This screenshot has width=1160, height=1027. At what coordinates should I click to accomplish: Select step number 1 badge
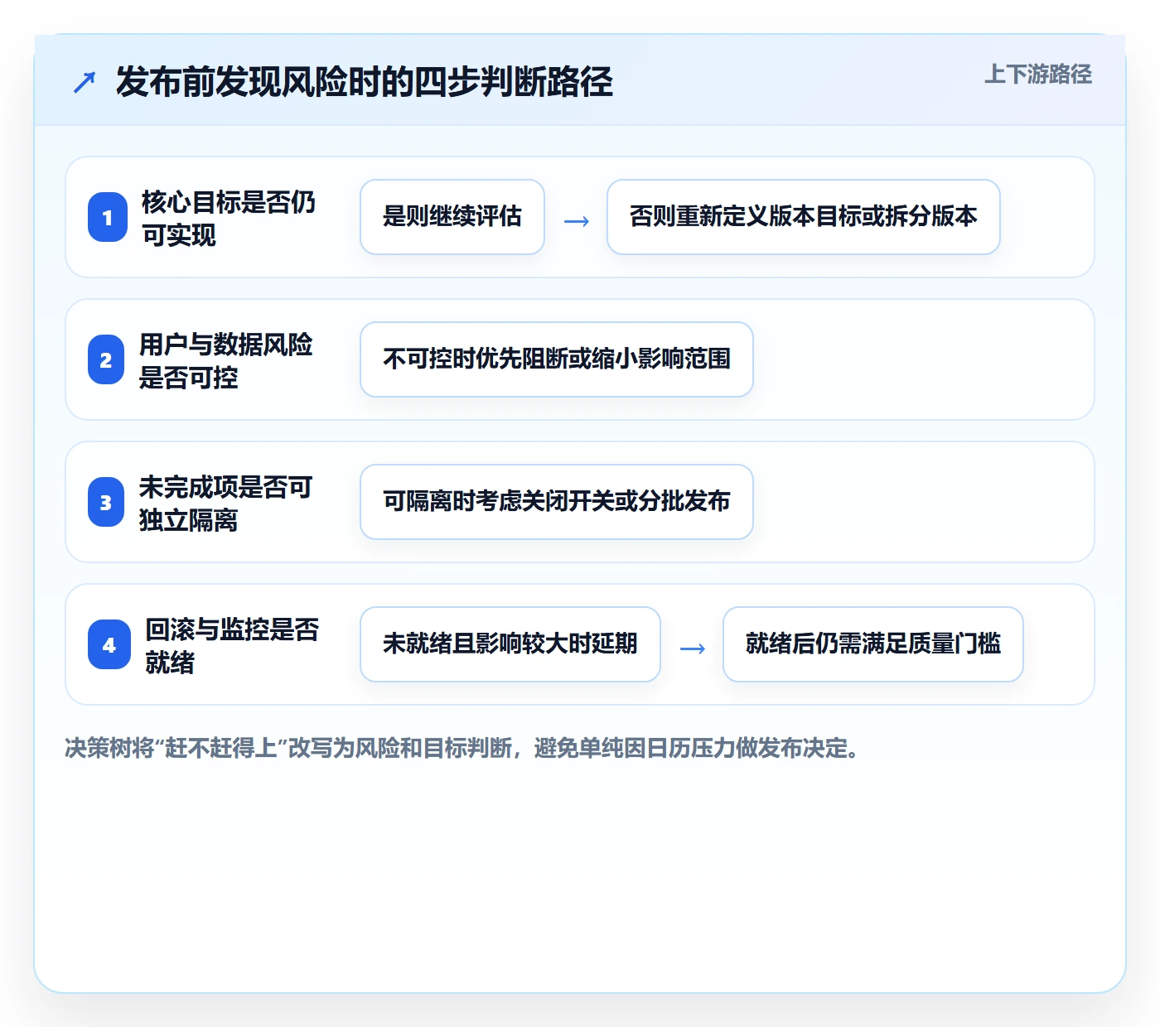pos(108,217)
